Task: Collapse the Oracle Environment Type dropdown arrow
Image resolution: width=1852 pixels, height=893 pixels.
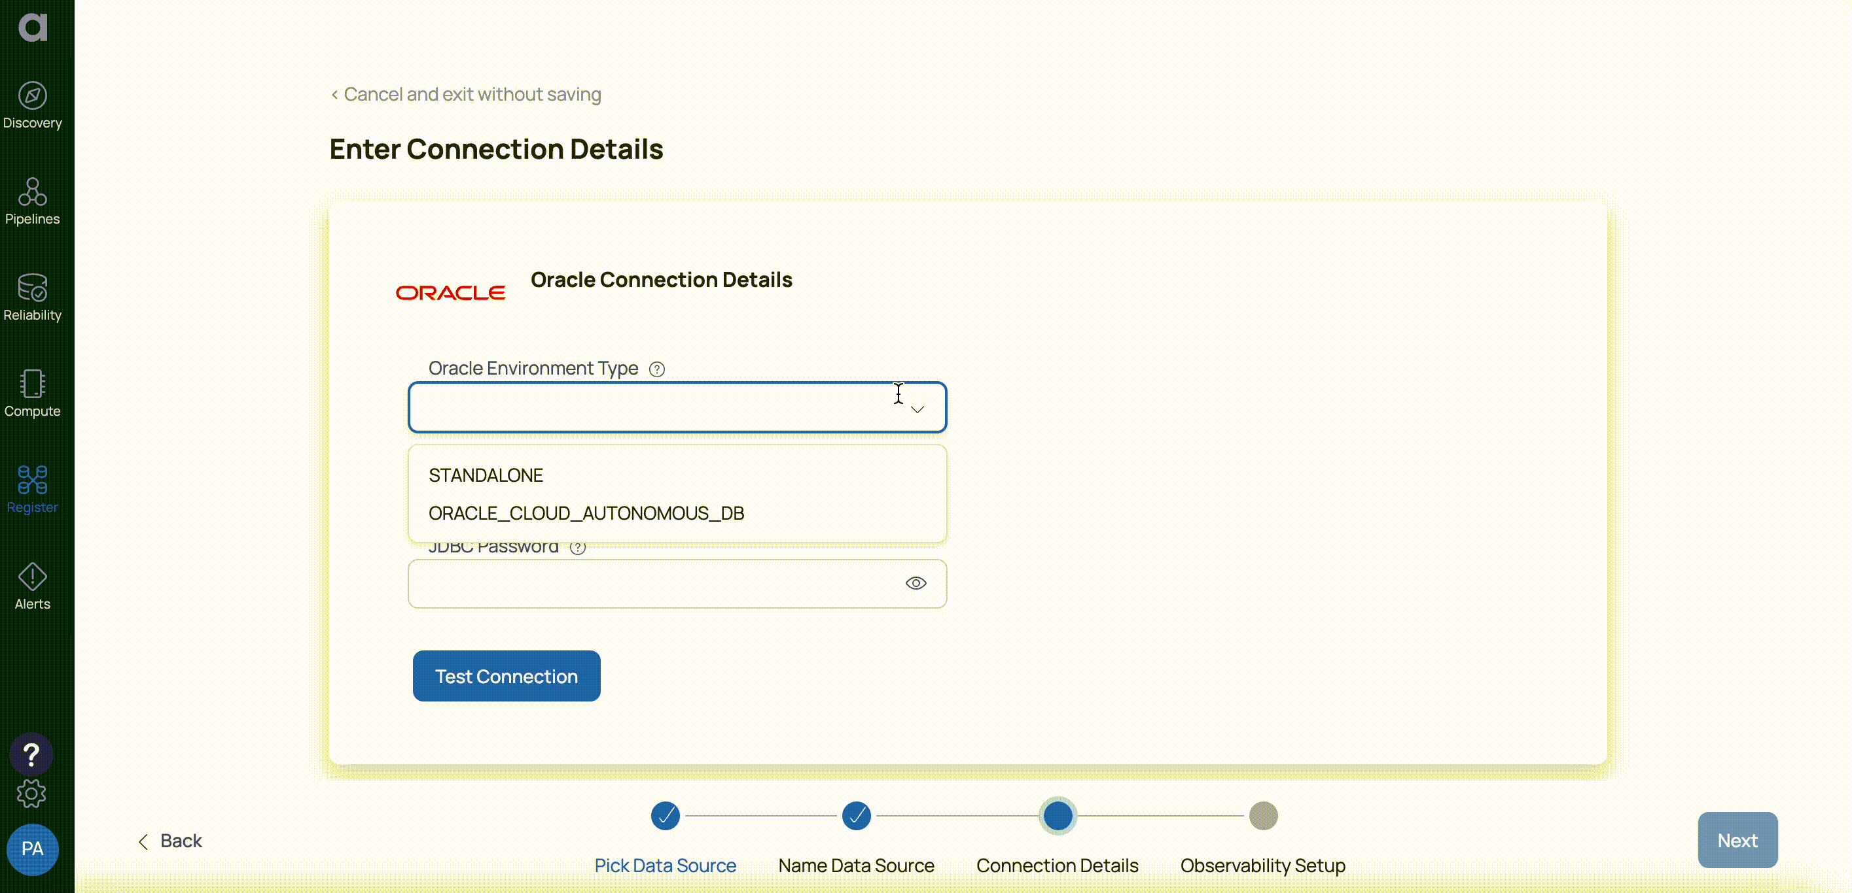Action: pos(917,409)
